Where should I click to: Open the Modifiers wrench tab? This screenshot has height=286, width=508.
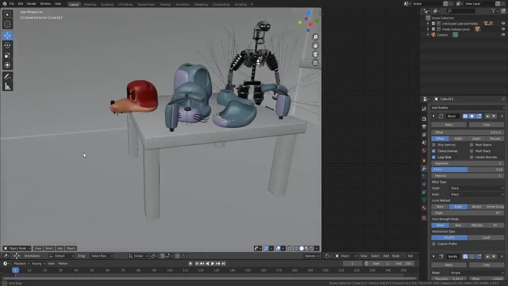(424, 168)
